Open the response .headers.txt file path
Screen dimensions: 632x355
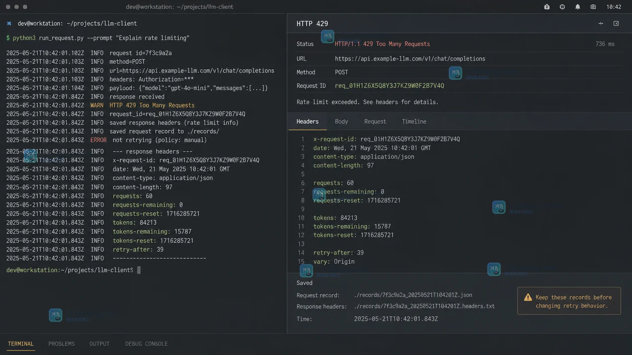coord(424,306)
